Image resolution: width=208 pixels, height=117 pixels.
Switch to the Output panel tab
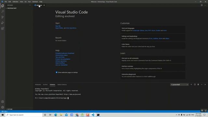tap(45, 84)
